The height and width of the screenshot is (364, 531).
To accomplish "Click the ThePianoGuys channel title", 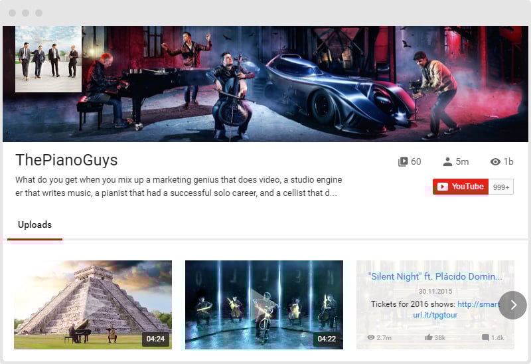I will click(66, 160).
